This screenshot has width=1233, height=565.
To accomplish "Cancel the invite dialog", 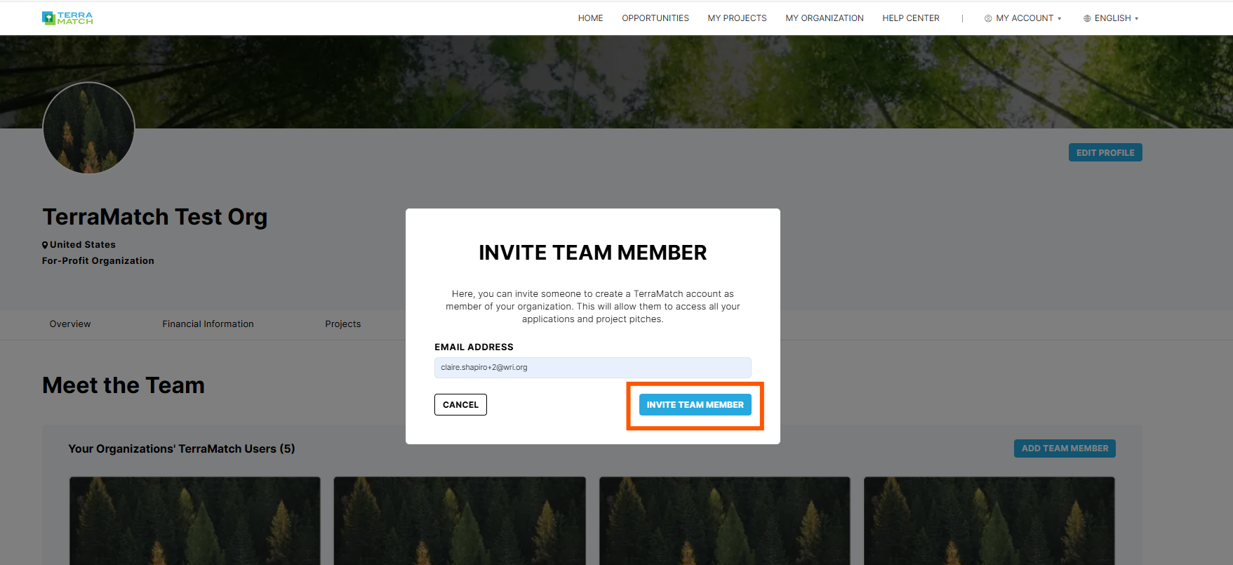I will click(x=460, y=404).
